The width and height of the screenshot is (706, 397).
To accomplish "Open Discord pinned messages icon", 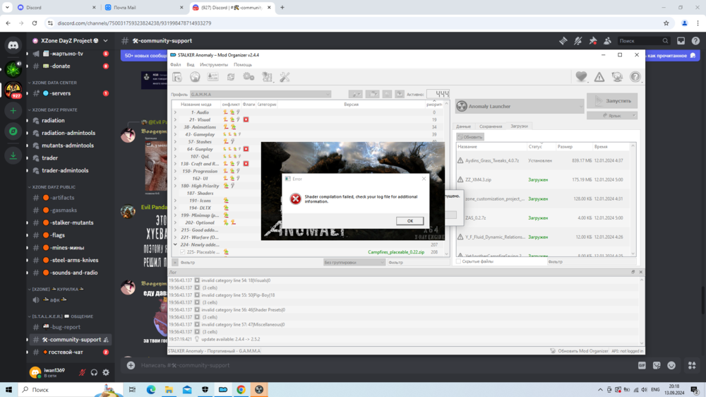I will click(x=593, y=41).
